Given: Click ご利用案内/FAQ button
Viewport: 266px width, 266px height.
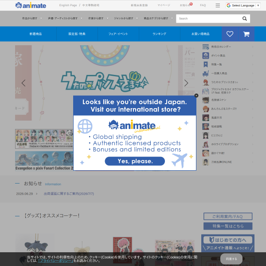Looking at the screenshot, I should 228,216.
